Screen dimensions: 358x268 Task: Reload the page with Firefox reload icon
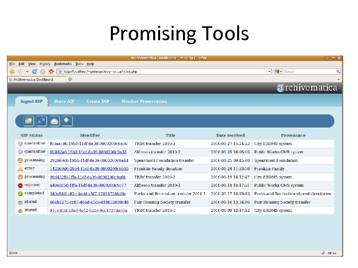pos(34,71)
